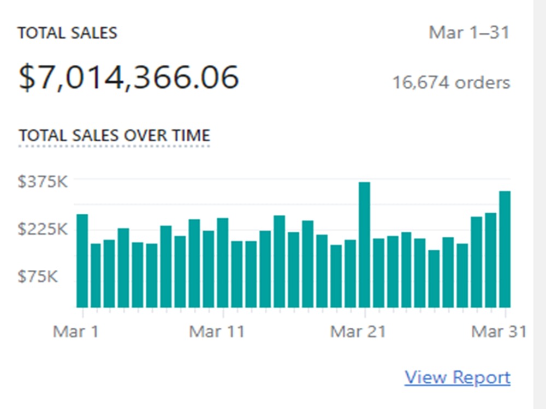Click the $375K axis label
The height and width of the screenshot is (409, 546).
43,182
